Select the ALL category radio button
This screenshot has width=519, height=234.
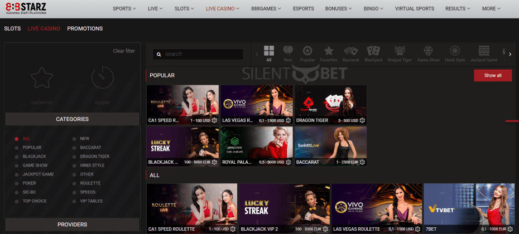pyautogui.click(x=17, y=139)
